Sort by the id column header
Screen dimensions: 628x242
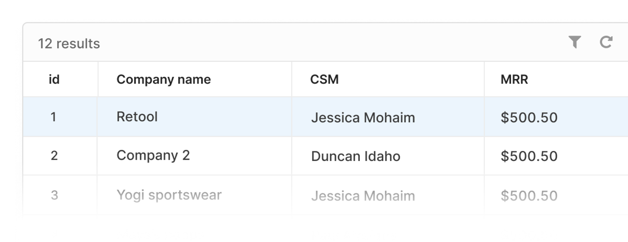click(54, 80)
